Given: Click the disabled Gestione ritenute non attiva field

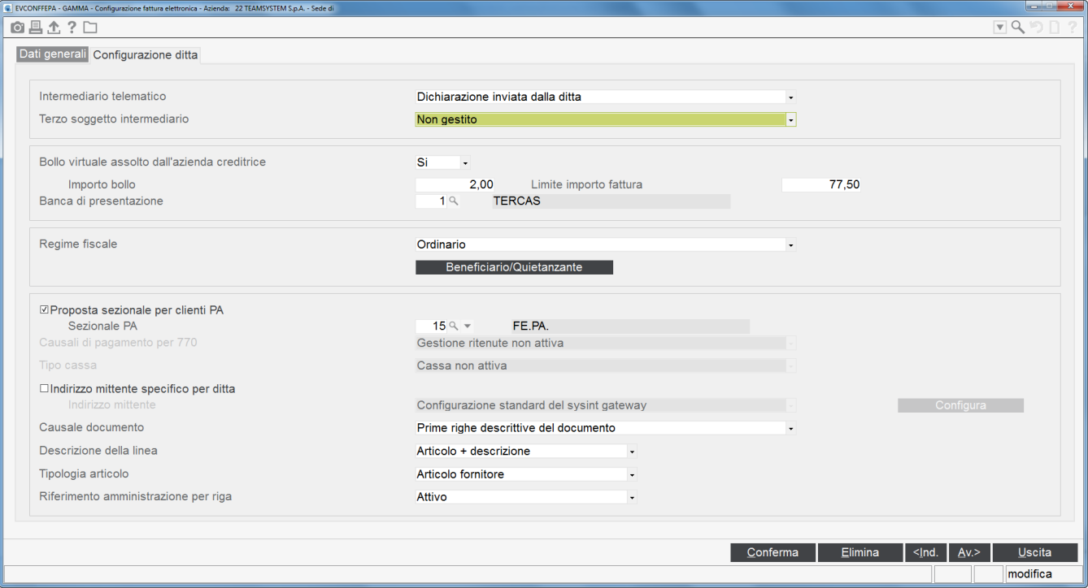Looking at the screenshot, I should [600, 343].
